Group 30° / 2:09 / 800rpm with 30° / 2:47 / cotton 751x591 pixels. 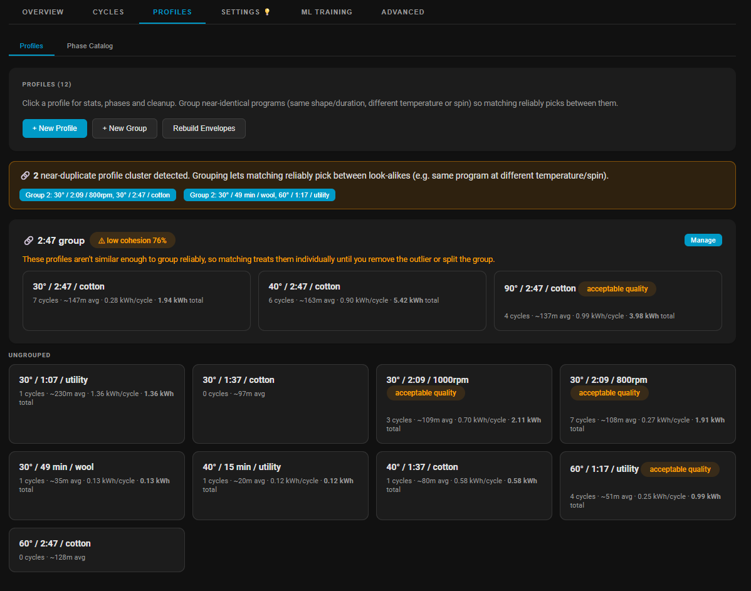[98, 195]
